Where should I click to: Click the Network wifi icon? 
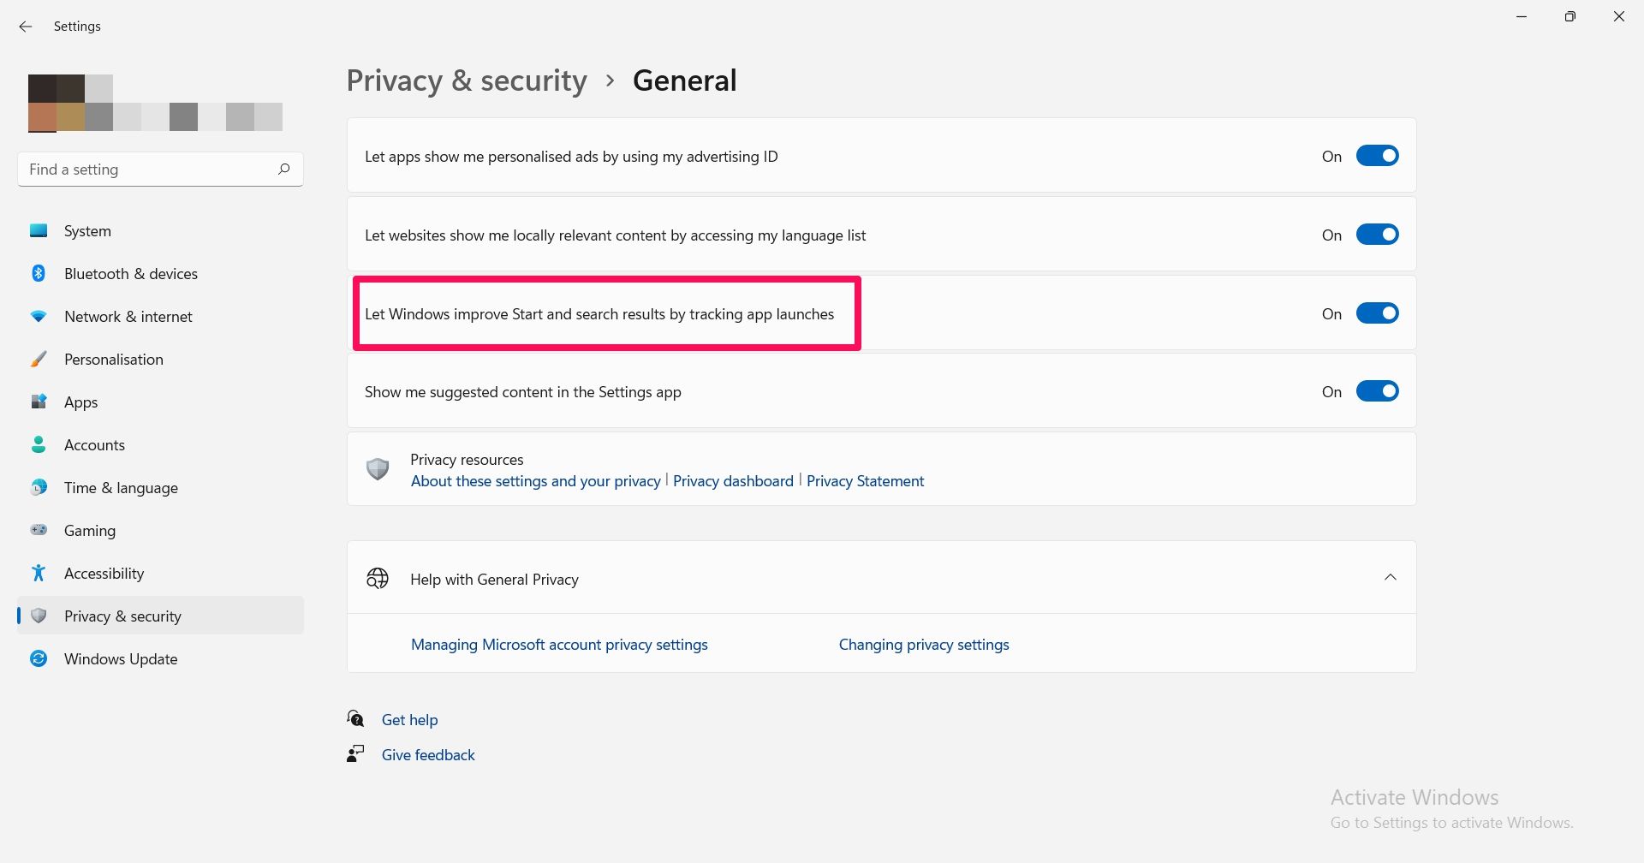click(x=39, y=316)
